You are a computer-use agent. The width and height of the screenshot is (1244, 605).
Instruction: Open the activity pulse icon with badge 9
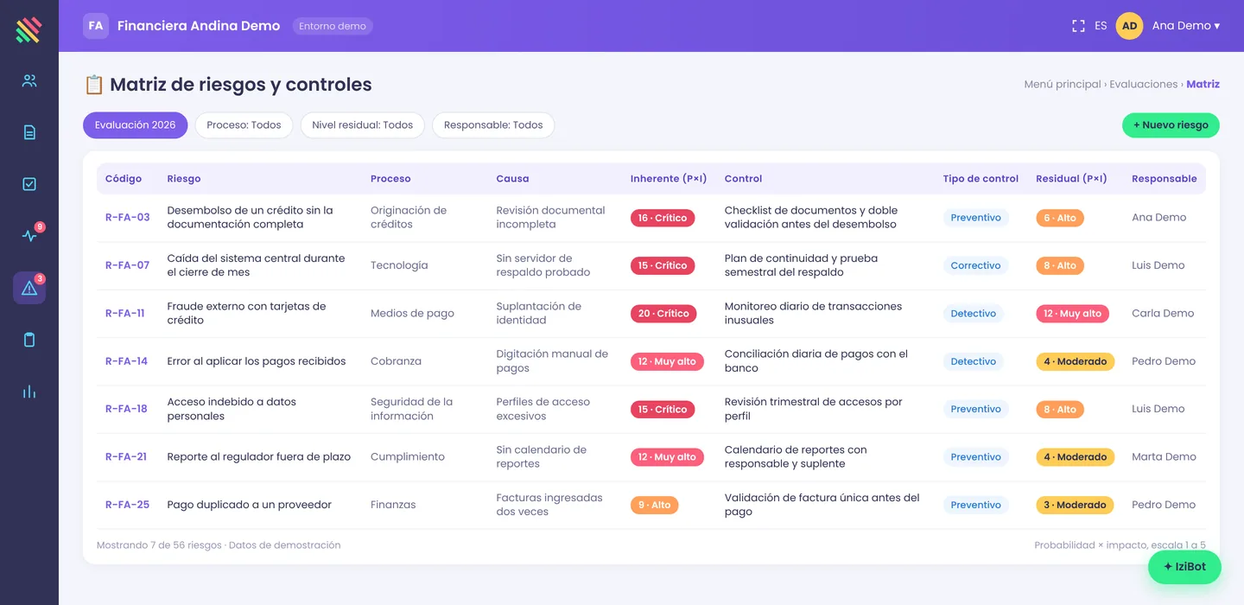pos(29,236)
